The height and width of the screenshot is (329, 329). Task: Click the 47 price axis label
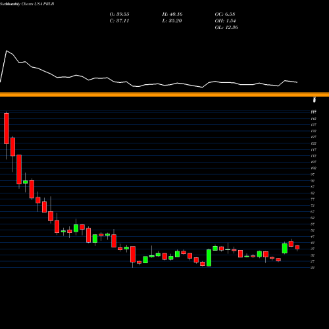pyautogui.click(x=313, y=237)
